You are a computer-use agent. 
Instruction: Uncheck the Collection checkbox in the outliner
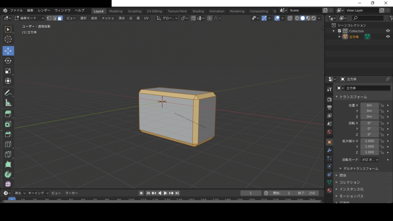pyautogui.click(x=339, y=31)
